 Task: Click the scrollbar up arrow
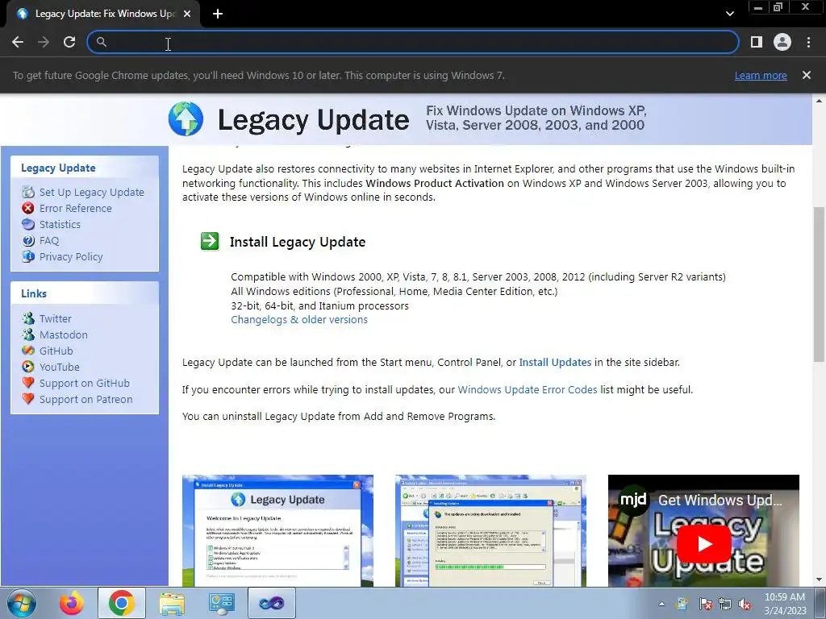click(819, 101)
